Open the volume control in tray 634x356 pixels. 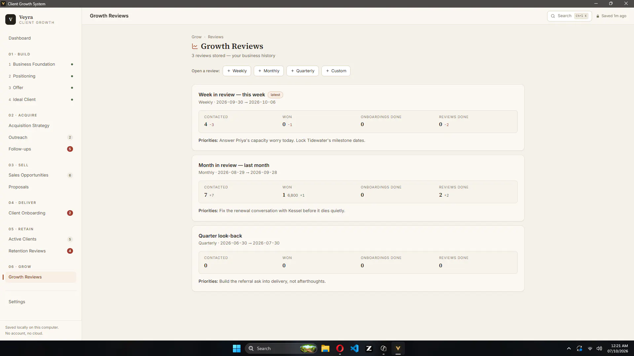click(599, 348)
